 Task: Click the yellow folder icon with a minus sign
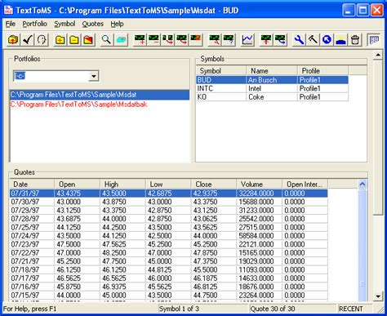coord(74,40)
